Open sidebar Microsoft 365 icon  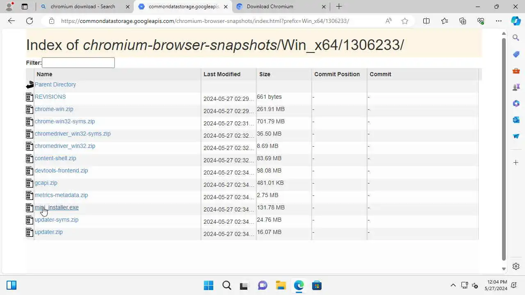[516, 103]
